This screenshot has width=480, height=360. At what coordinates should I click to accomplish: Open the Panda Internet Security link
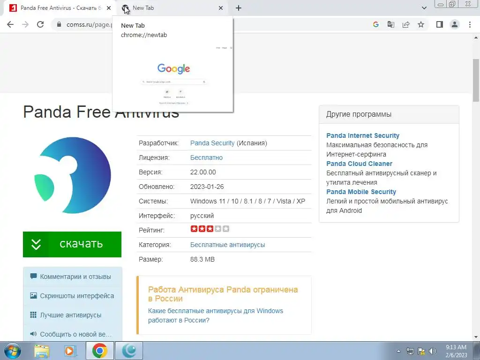point(363,135)
